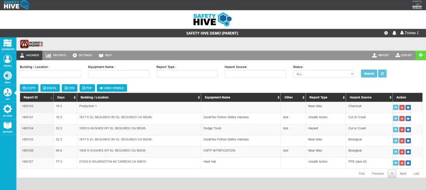This screenshot has height=190, width=426.
Task: Open the Support book icon in sidebar
Action: [x=8, y=127]
